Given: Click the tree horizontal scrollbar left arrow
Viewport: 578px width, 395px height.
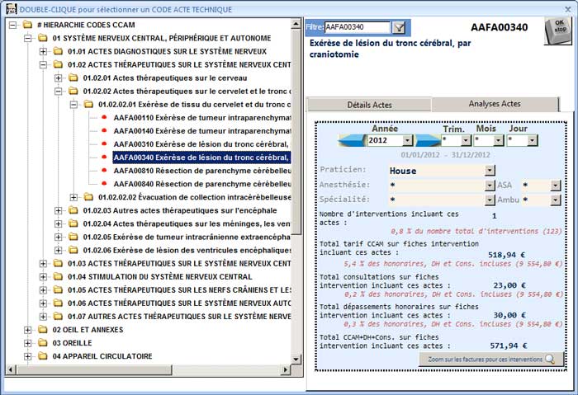Looking at the screenshot, I should point(11,369).
